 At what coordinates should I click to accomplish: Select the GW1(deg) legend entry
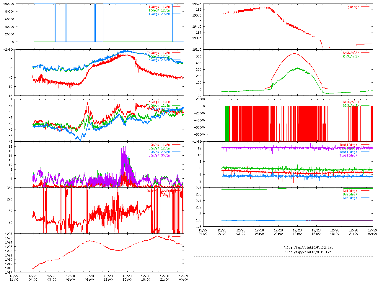350,191
